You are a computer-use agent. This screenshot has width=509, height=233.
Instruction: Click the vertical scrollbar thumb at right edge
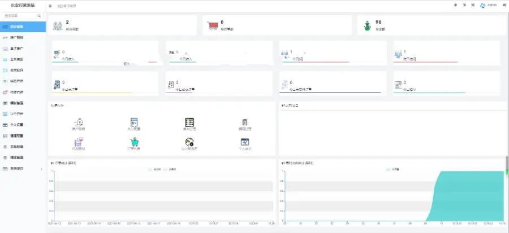[x=507, y=166]
